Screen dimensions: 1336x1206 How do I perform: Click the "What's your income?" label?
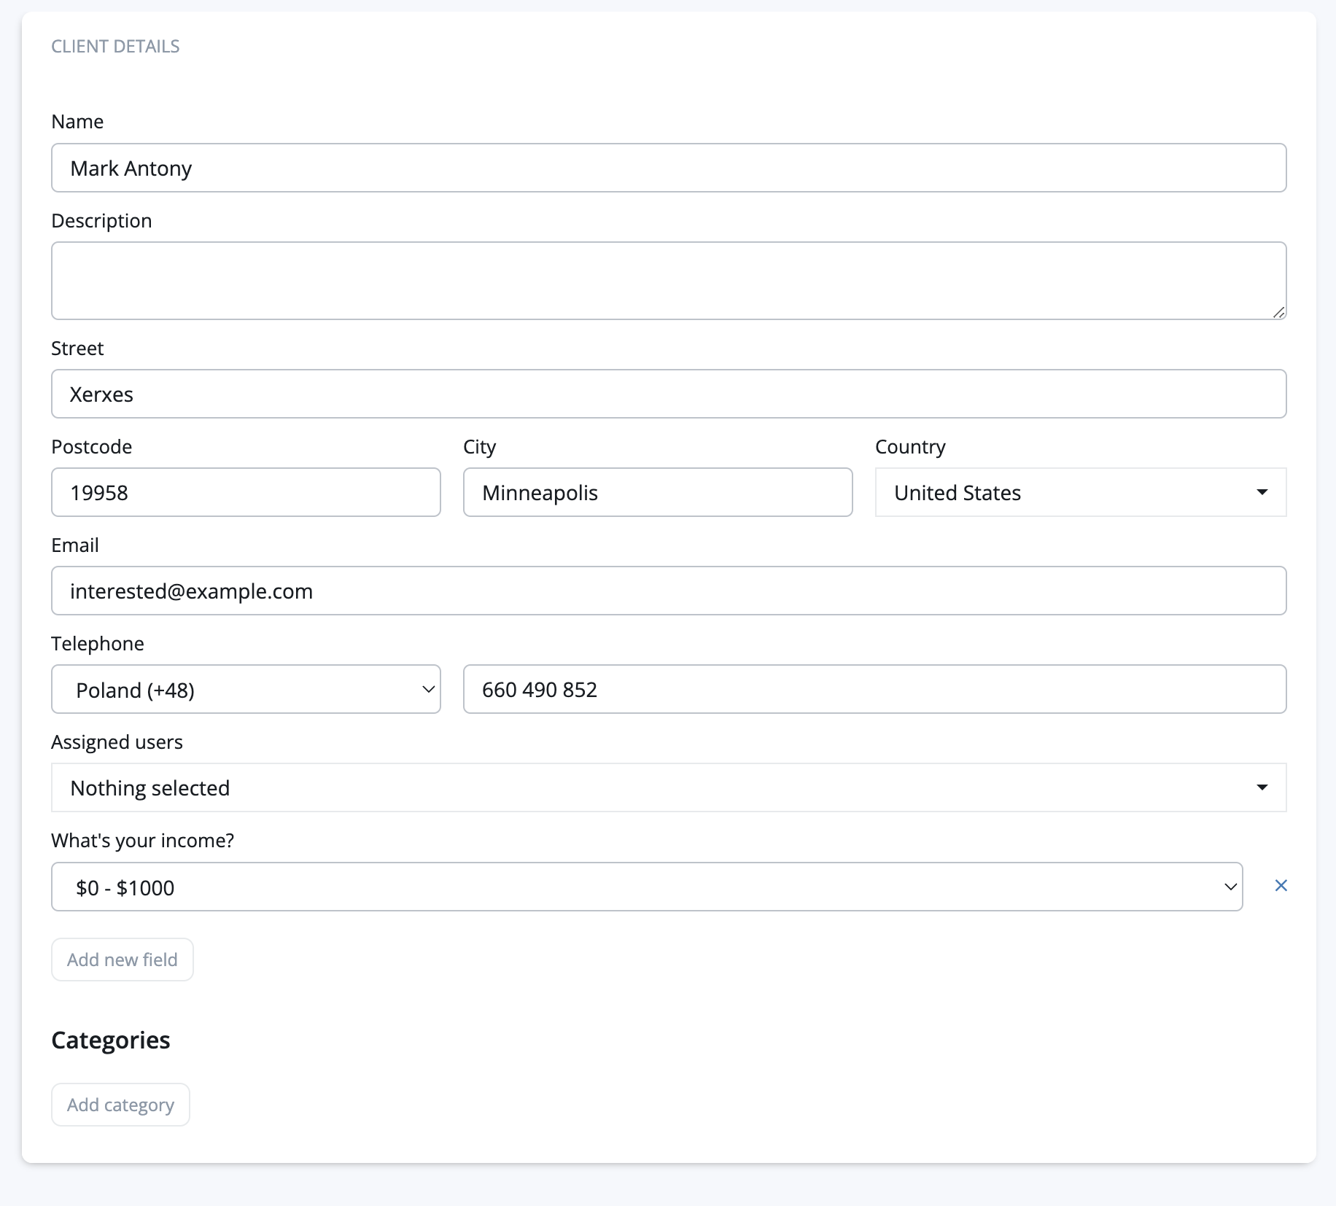pos(143,841)
